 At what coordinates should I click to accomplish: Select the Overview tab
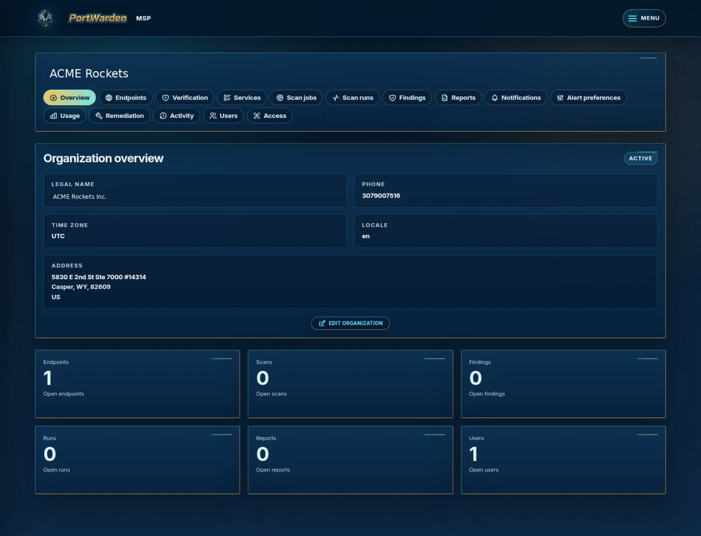pyautogui.click(x=70, y=98)
